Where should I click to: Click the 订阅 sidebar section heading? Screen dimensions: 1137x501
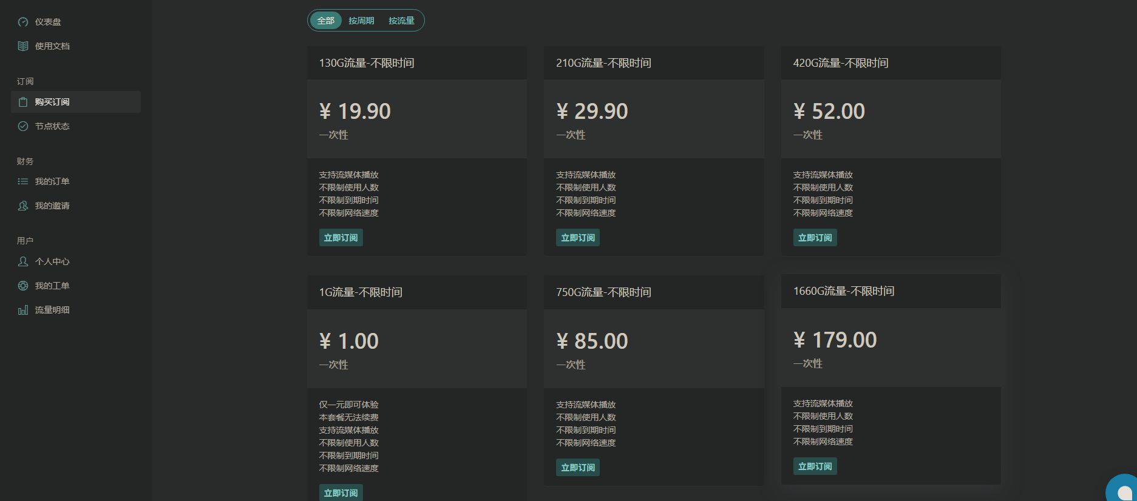[x=25, y=81]
